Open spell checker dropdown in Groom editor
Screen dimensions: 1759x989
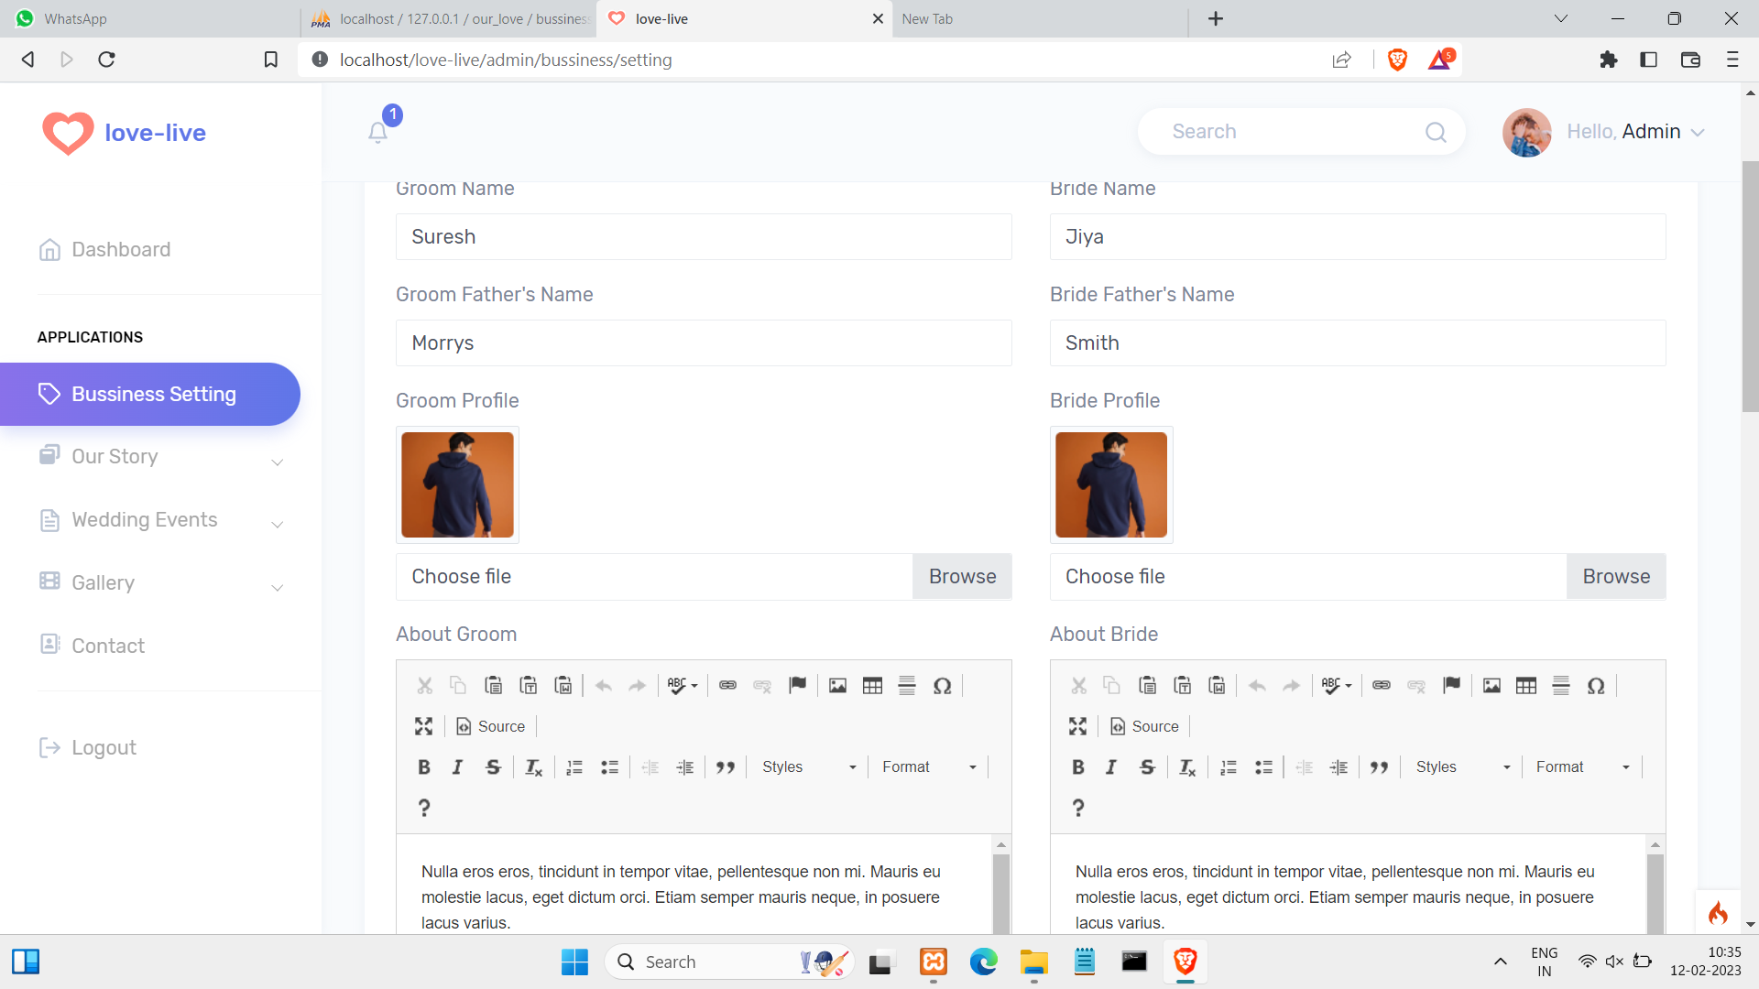(x=683, y=686)
